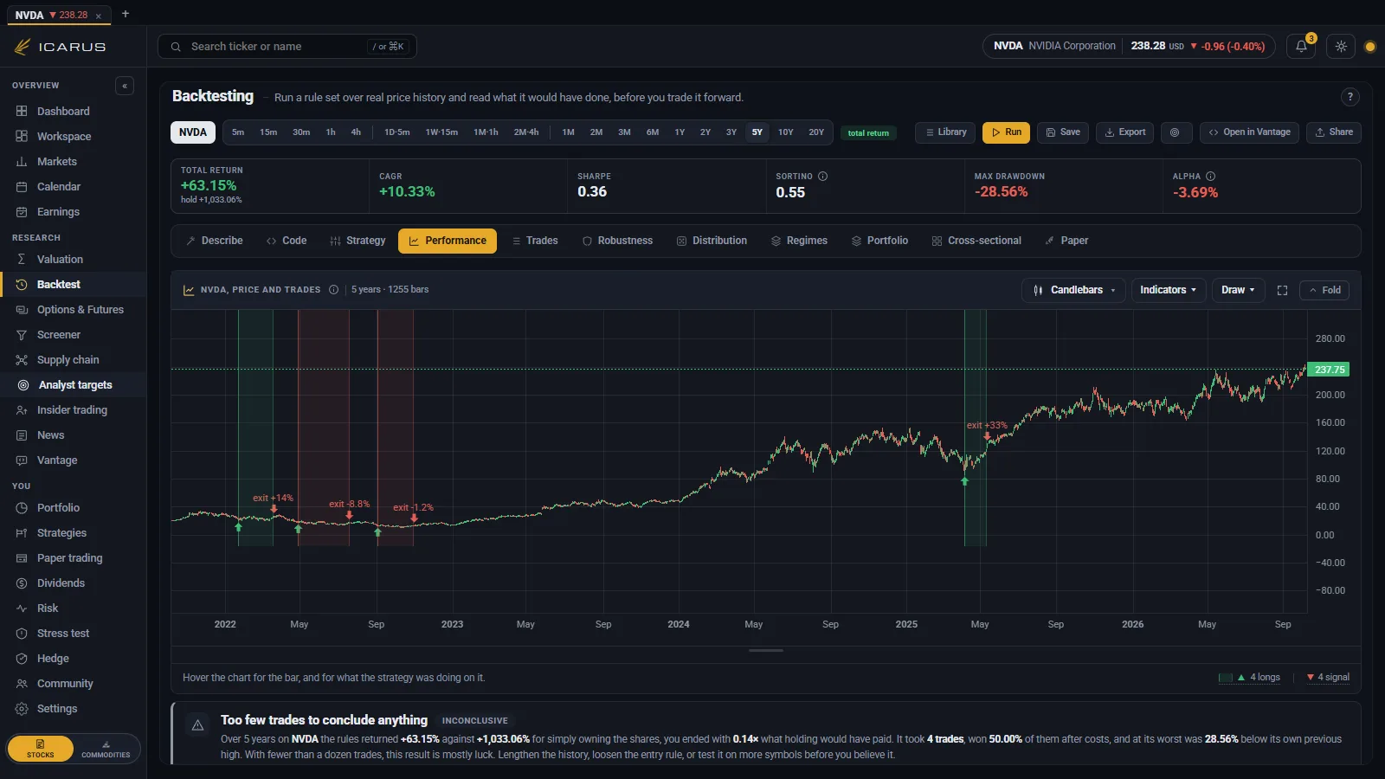1385x779 pixels.
Task: Click the ICARUS logo
Action: pos(61,47)
